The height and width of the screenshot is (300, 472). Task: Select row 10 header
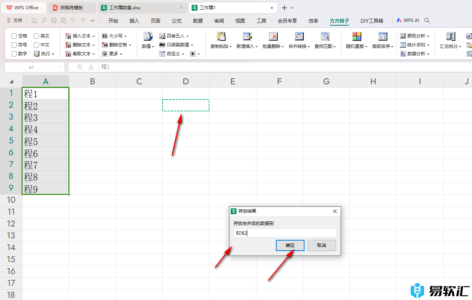(x=11, y=200)
